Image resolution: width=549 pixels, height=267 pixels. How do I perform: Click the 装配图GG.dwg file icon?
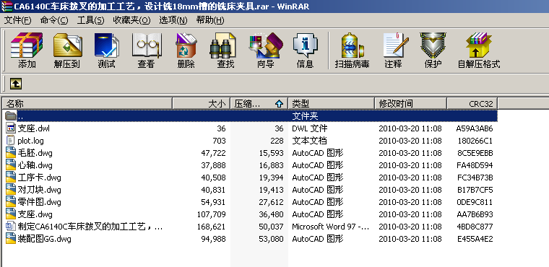[12, 239]
